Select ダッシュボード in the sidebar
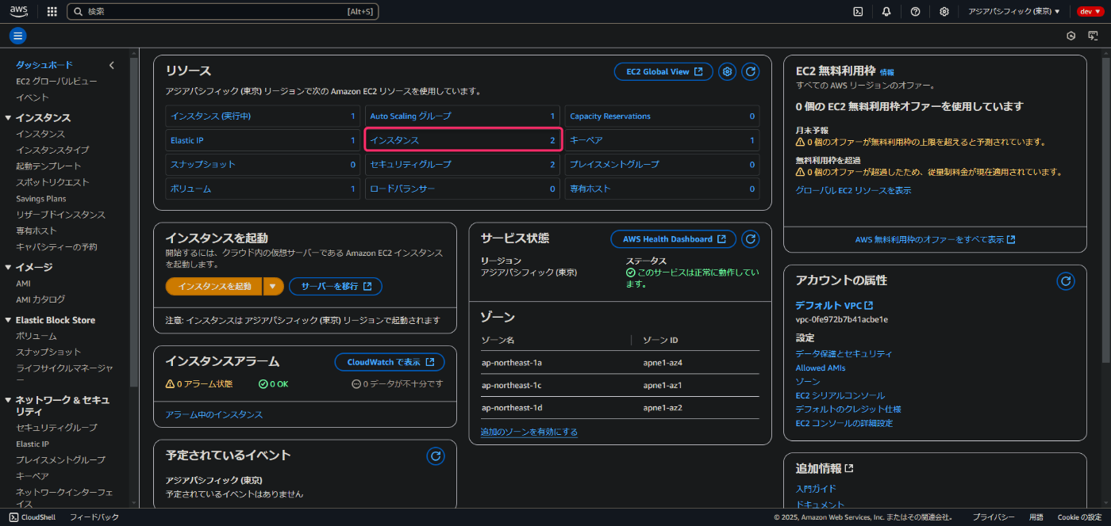The height and width of the screenshot is (526, 1111). point(44,65)
